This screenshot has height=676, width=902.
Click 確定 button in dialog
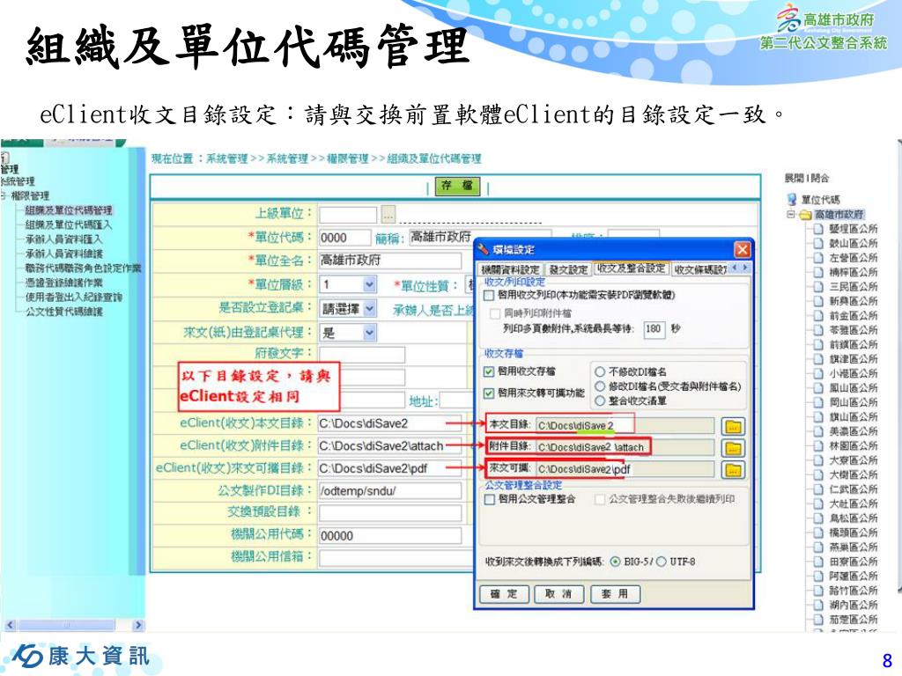pyautogui.click(x=504, y=594)
